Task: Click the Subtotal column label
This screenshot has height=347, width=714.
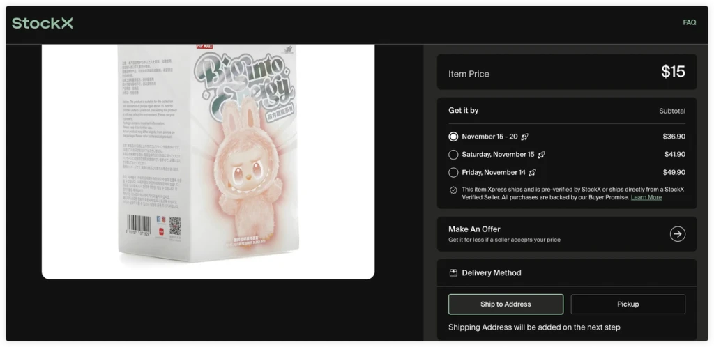Action: pyautogui.click(x=672, y=111)
